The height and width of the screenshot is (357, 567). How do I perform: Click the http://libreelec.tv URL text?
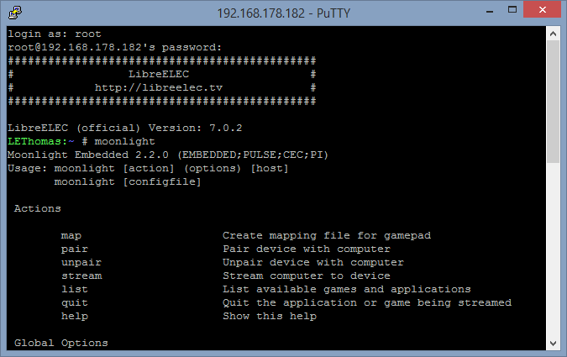[159, 87]
